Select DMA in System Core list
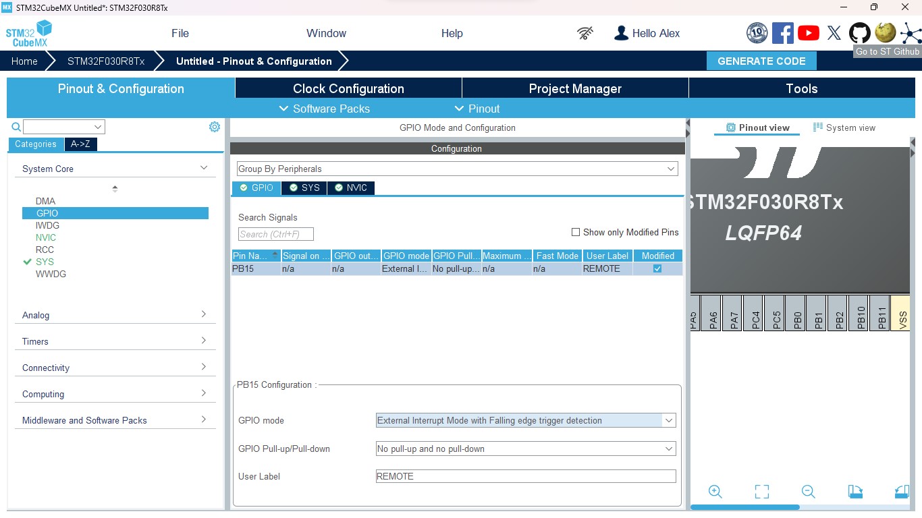 click(46, 201)
